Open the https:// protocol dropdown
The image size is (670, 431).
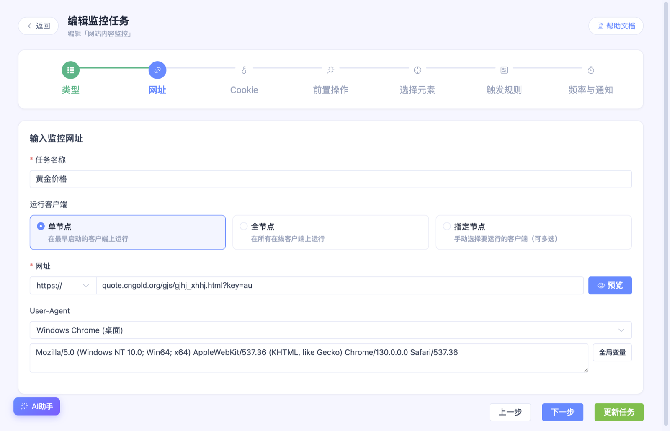point(63,286)
